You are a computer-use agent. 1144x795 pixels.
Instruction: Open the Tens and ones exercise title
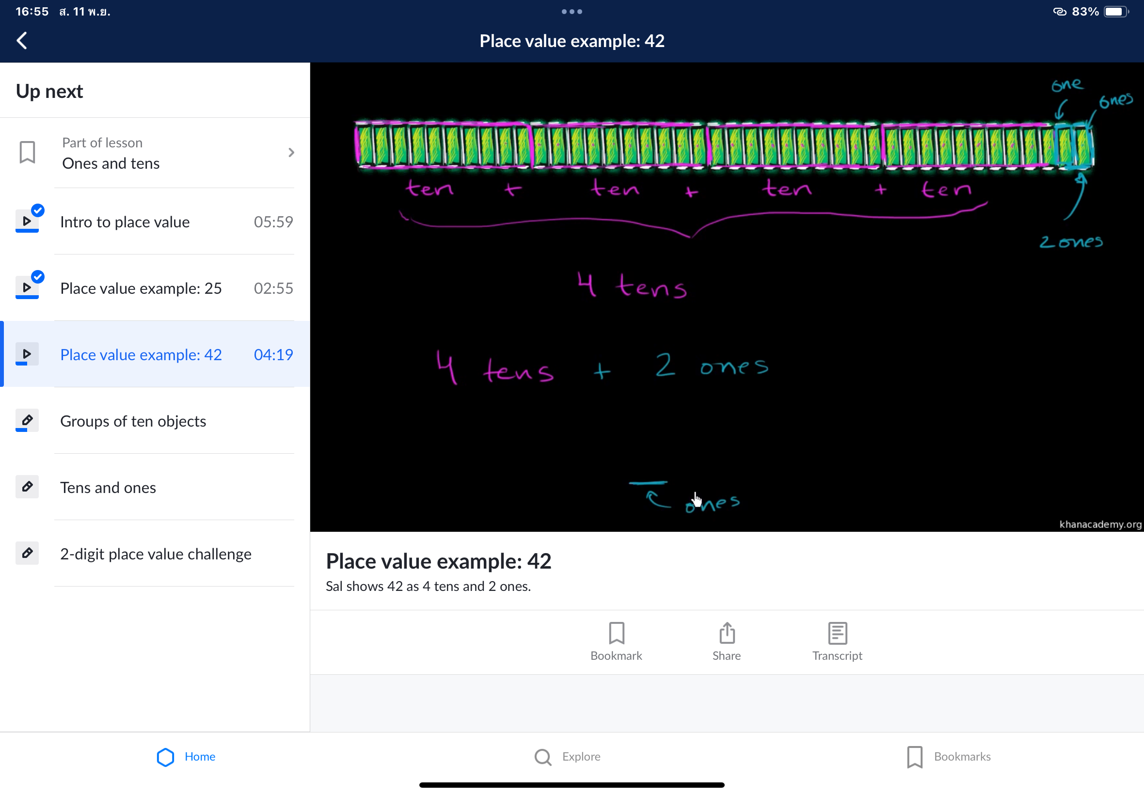(108, 488)
